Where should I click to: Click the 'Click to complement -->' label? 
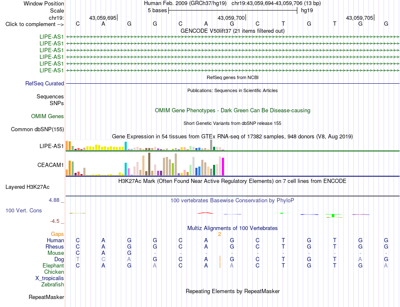[35, 24]
